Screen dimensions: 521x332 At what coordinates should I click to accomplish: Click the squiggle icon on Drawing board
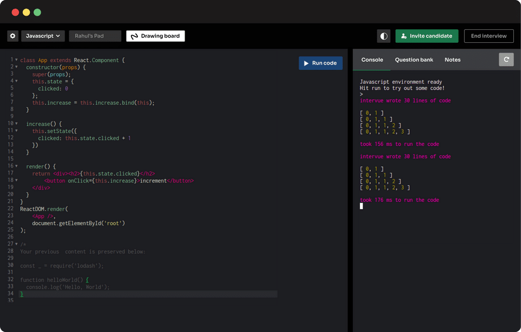point(134,36)
